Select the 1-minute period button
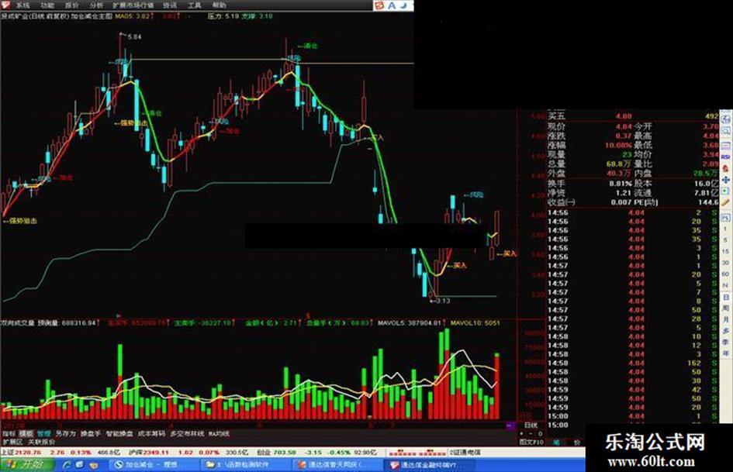733x472 pixels. click(x=726, y=229)
